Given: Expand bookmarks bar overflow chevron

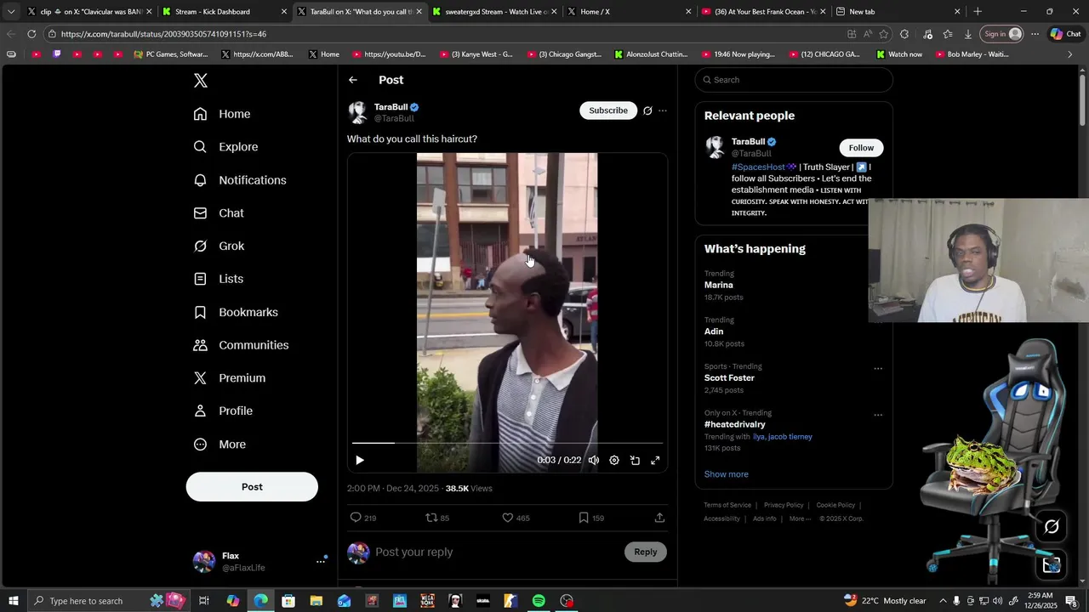Looking at the screenshot, I should [x=1070, y=54].
